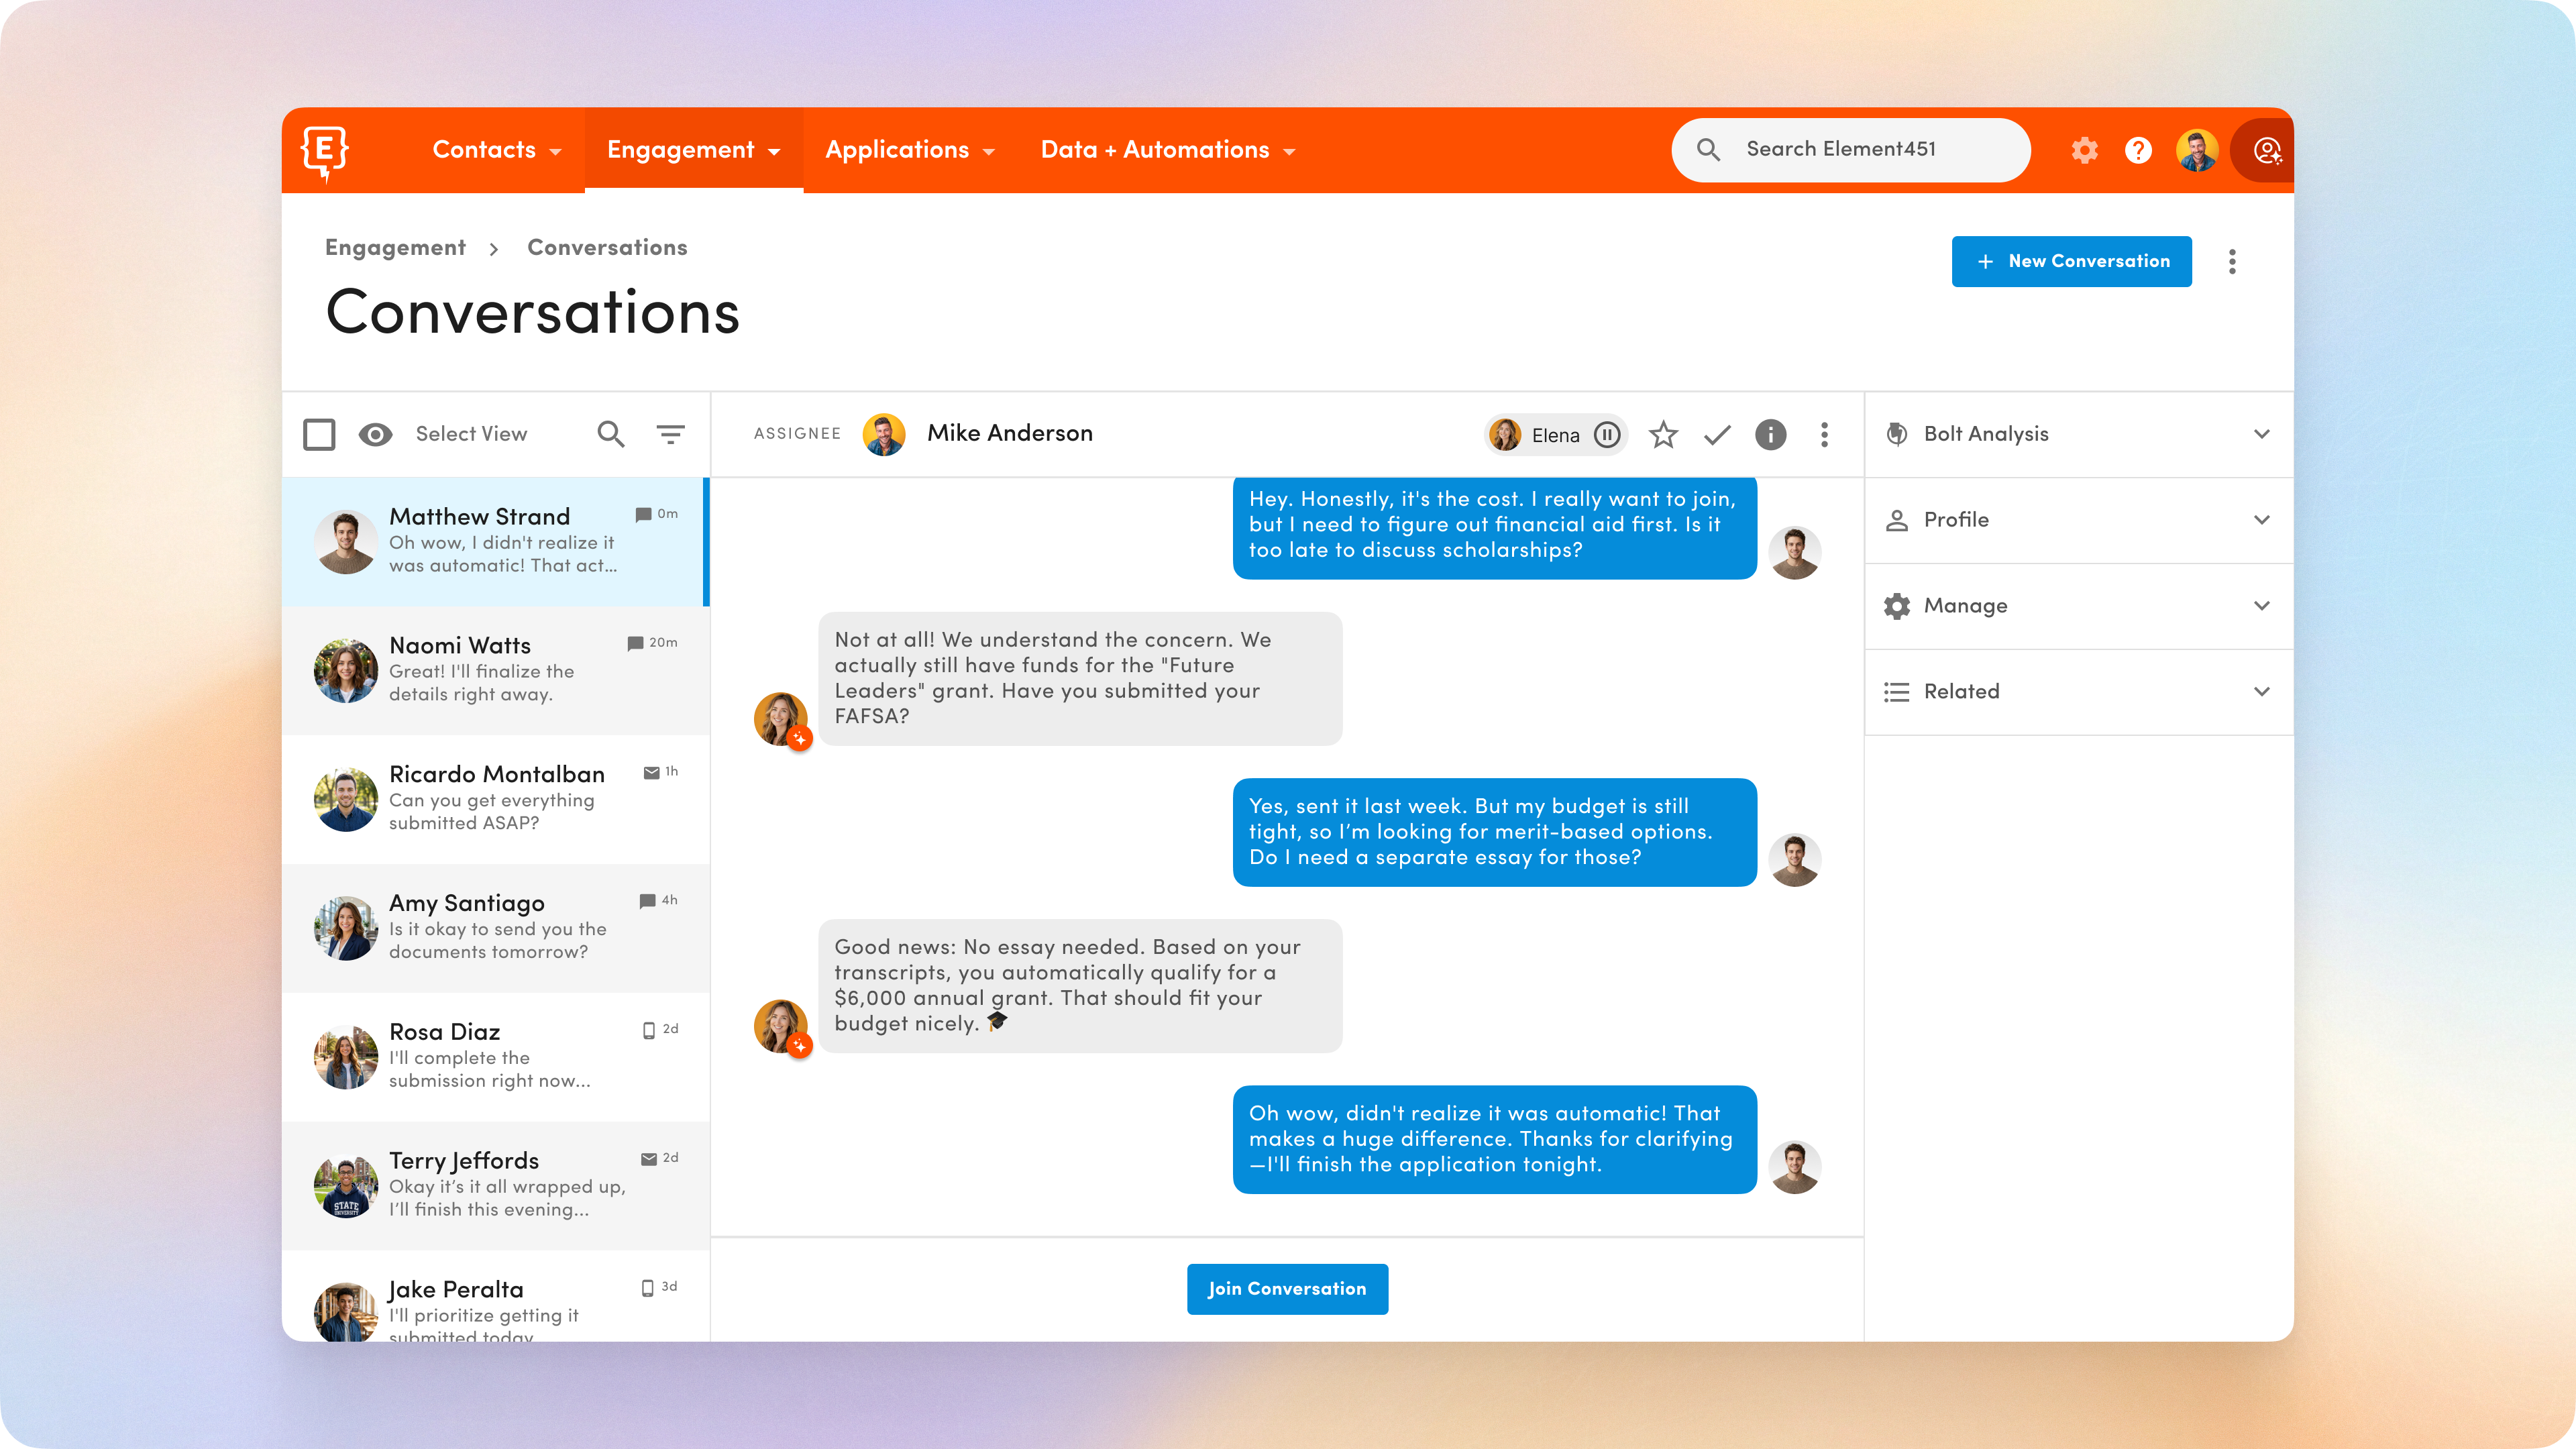Open the filter icon above the conversations
This screenshot has width=2576, height=1449.
[x=670, y=434]
